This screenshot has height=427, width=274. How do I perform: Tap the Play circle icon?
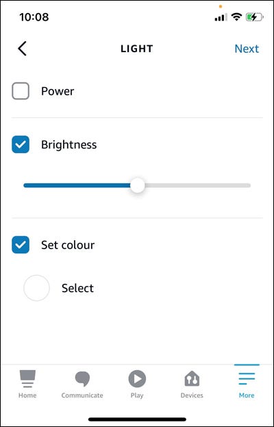tap(137, 379)
